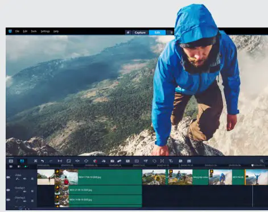Select the MOV-14 clip on Overlay2 track
The width and height of the screenshot is (268, 212).
pyautogui.click(x=98, y=199)
